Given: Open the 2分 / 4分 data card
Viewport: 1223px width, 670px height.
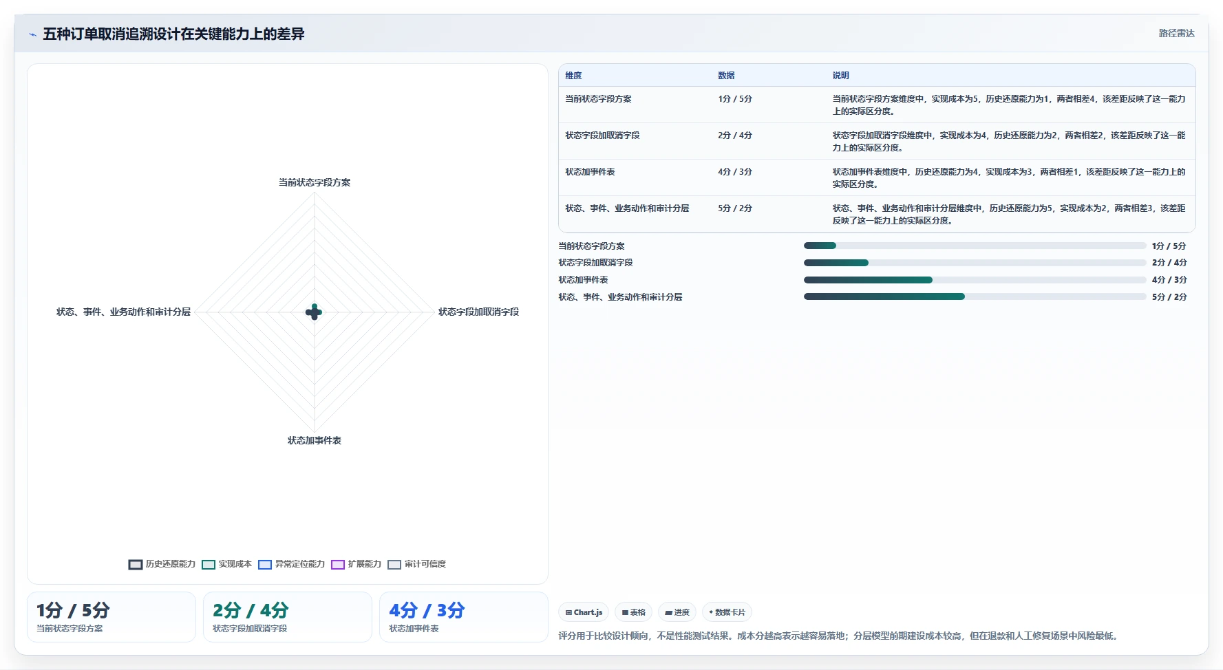Looking at the screenshot, I should coord(288,617).
